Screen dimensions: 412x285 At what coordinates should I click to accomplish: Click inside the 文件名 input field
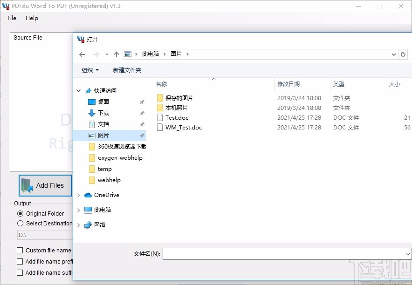280,254
